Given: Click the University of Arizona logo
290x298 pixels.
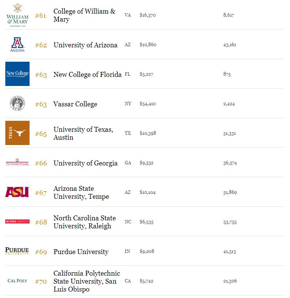Looking at the screenshot, I should (17, 45).
